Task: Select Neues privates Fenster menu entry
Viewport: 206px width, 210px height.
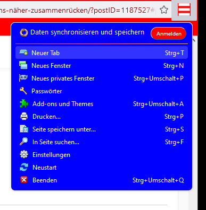Action: [x=102, y=78]
